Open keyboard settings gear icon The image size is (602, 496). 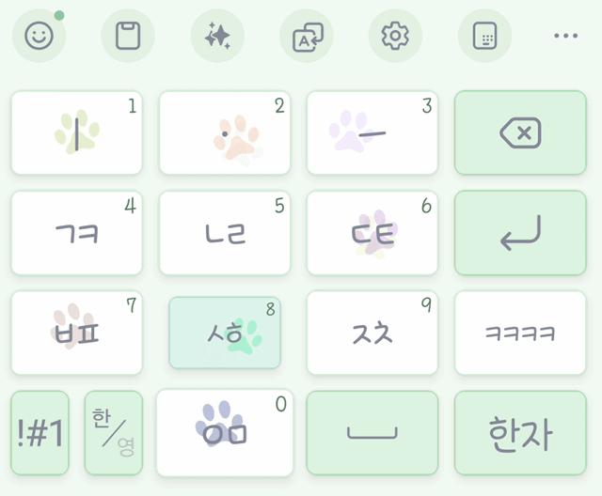pyautogui.click(x=395, y=36)
